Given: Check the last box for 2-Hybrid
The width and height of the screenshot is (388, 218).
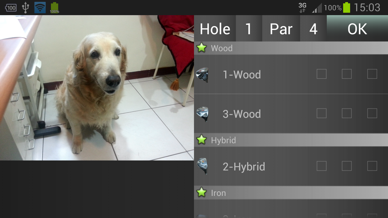Looking at the screenshot, I should tap(372, 166).
